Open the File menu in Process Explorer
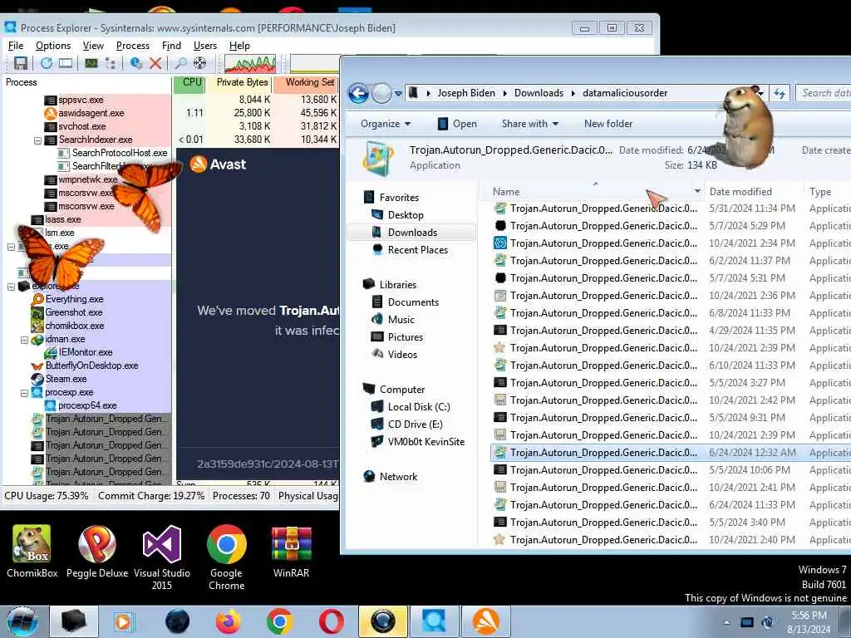Image resolution: width=851 pixels, height=638 pixels. 16,46
